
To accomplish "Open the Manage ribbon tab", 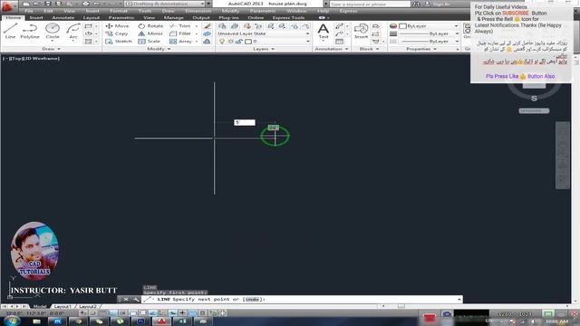I will coord(173,18).
